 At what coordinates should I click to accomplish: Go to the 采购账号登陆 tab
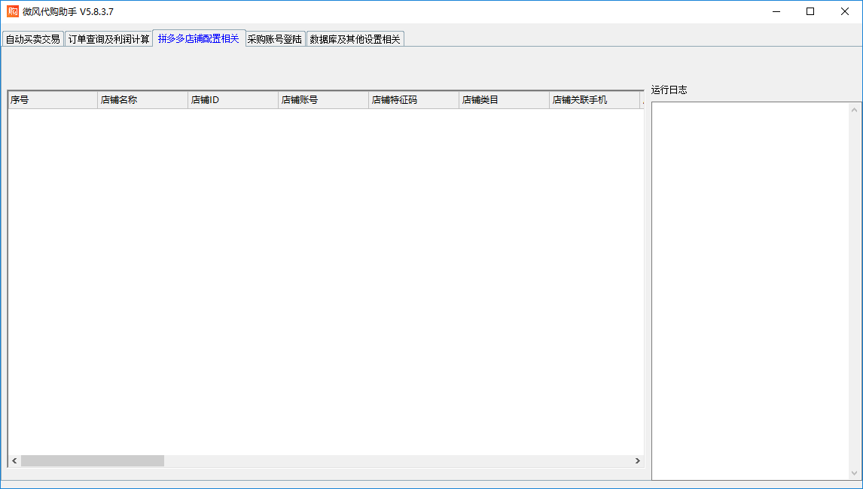tap(275, 39)
